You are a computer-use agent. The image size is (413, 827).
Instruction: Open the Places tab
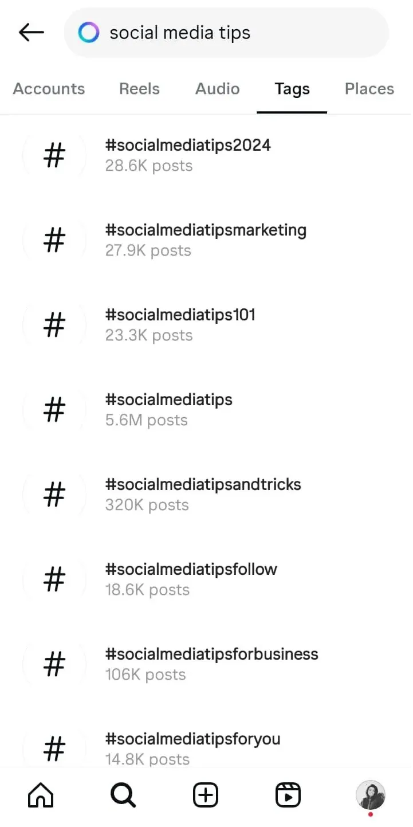pos(369,89)
